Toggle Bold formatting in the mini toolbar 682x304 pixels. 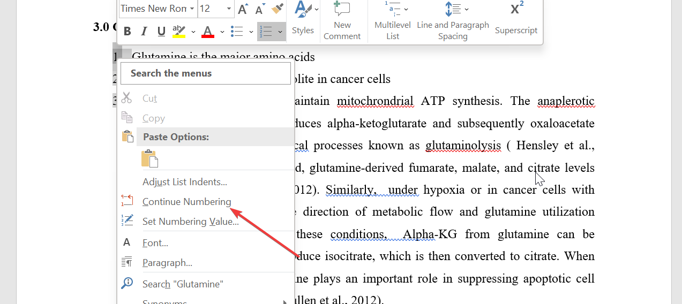[128, 32]
